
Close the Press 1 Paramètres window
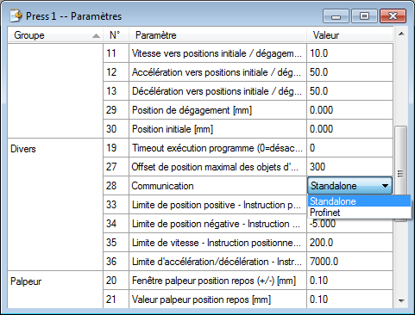(393, 15)
